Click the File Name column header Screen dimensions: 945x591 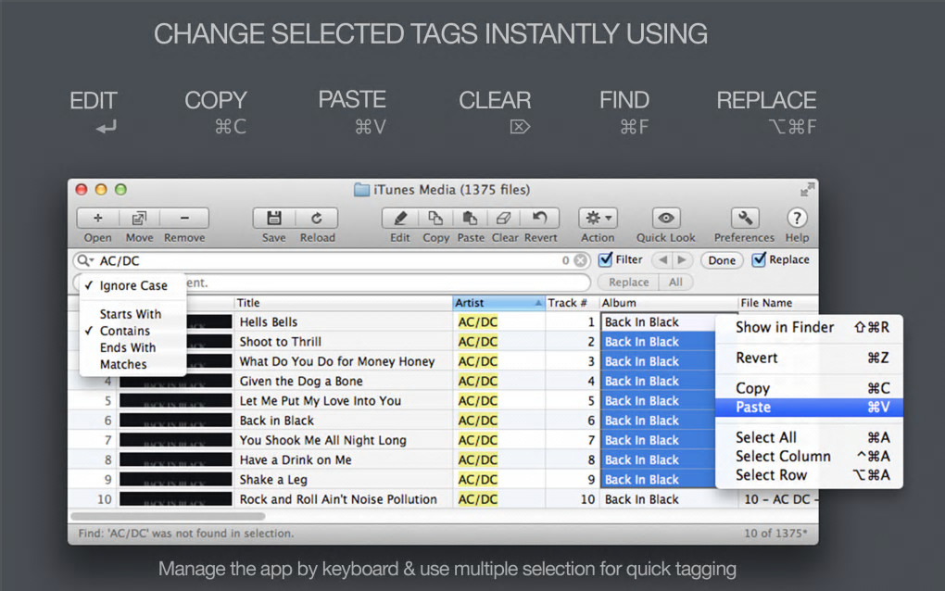[777, 303]
